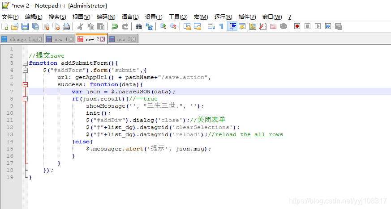Open the 设置(T) menu
391x209 pixels.
[154, 17]
